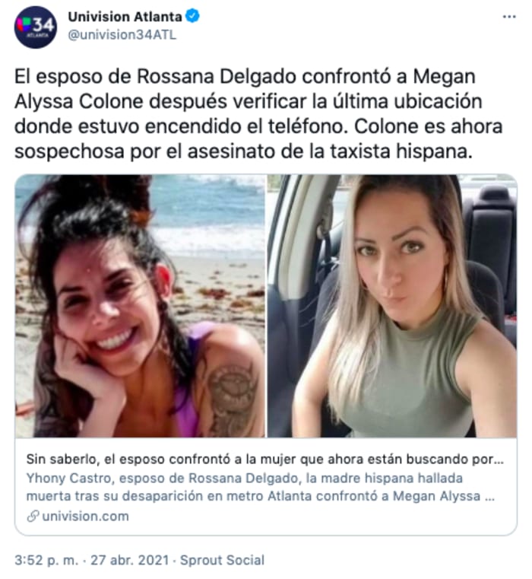The height and width of the screenshot is (579, 532).
Task: Click 'Megan Alyssa' in the card description
Action: click(436, 495)
